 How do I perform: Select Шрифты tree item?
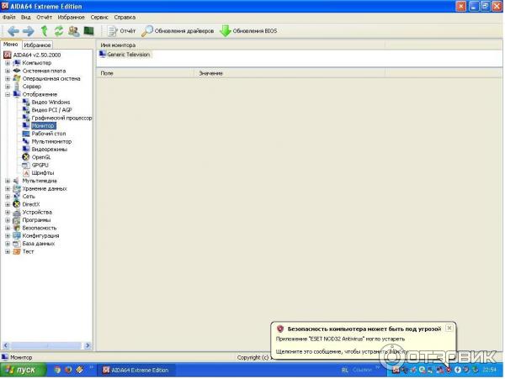(43, 173)
